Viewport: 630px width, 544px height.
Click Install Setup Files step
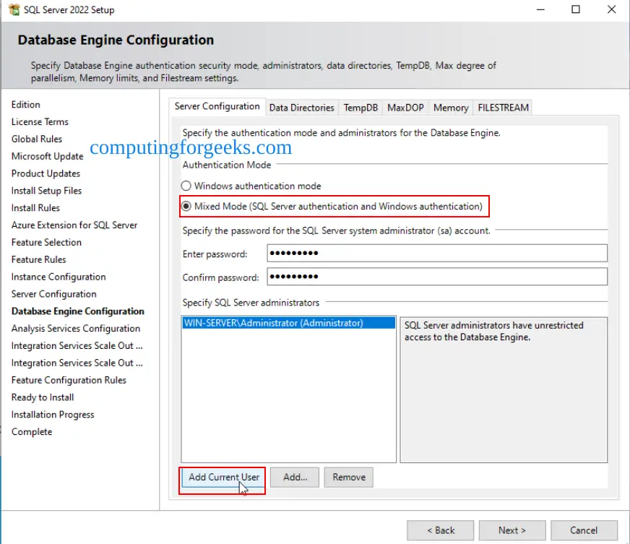[47, 191]
